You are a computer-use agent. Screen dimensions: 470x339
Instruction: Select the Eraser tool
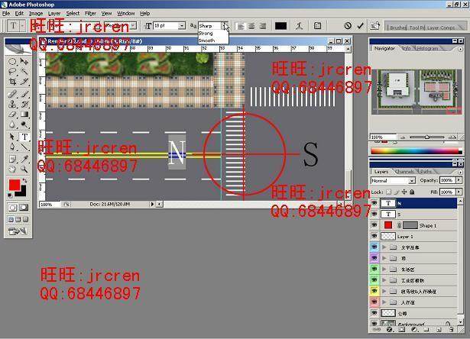[12, 115]
